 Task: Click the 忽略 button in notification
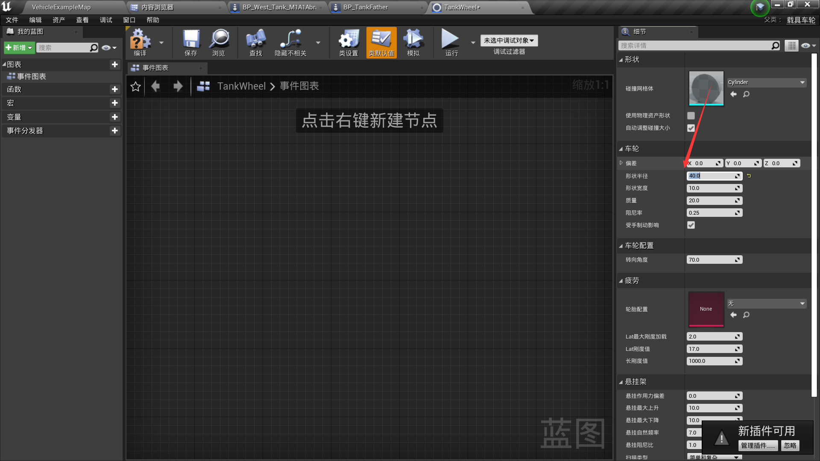click(790, 446)
